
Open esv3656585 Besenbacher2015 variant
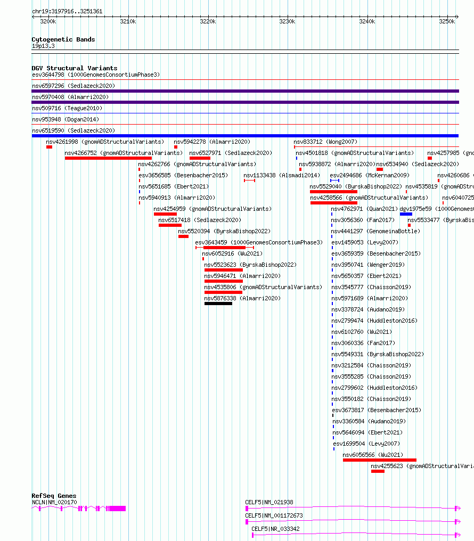pos(183,175)
